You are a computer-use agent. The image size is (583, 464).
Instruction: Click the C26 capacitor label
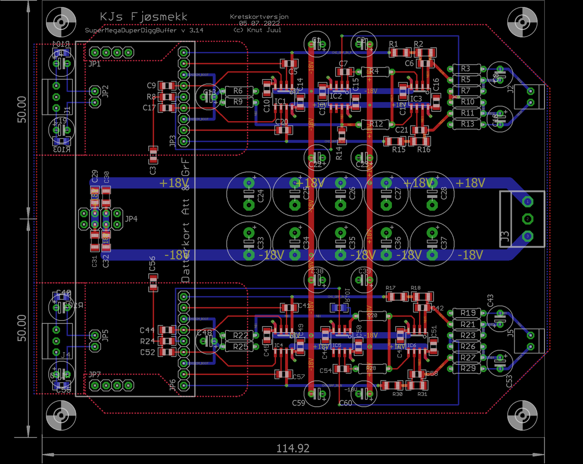tap(352, 193)
